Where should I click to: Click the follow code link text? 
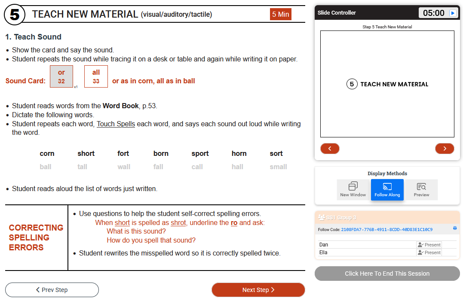386,230
